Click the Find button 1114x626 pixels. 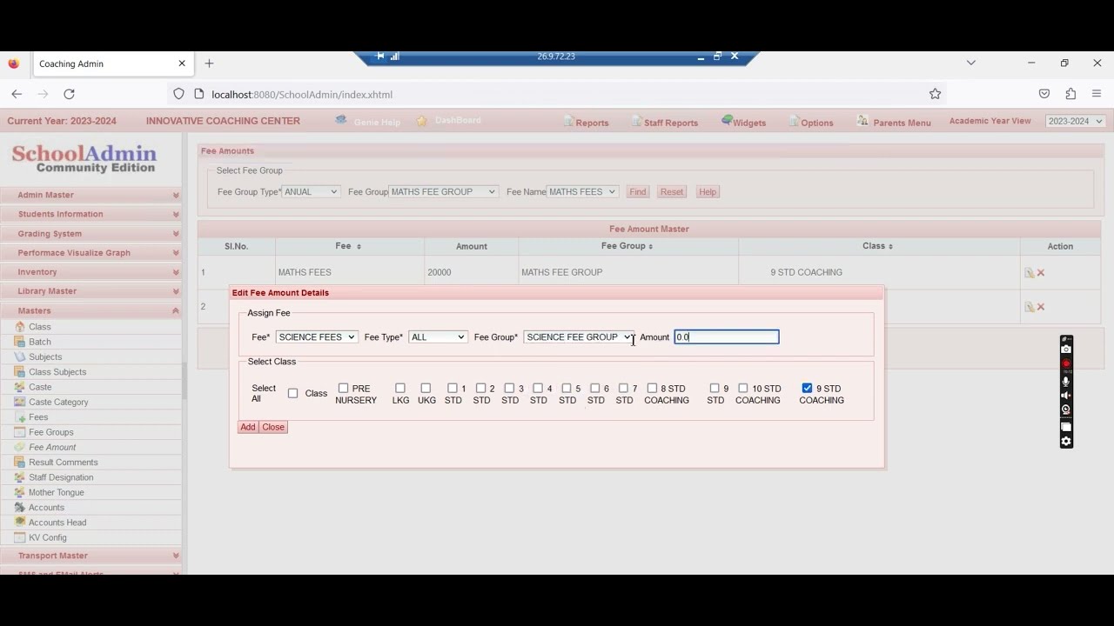(638, 192)
